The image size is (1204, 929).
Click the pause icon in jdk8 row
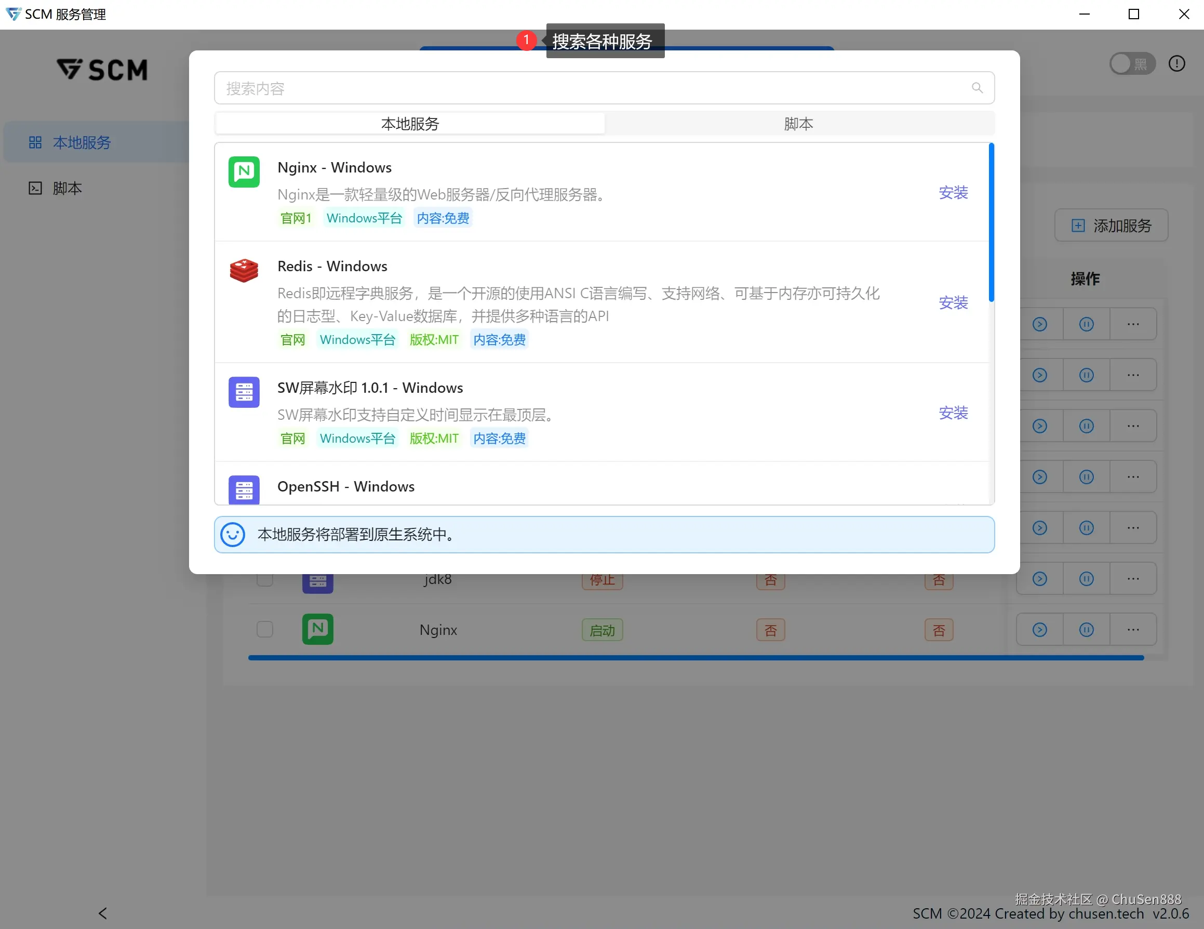[1086, 579]
